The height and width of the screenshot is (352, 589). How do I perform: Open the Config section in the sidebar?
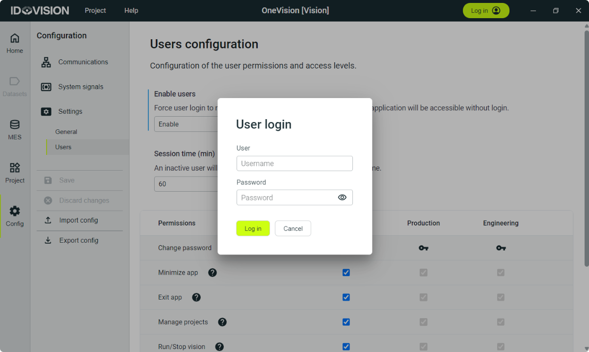point(14,214)
